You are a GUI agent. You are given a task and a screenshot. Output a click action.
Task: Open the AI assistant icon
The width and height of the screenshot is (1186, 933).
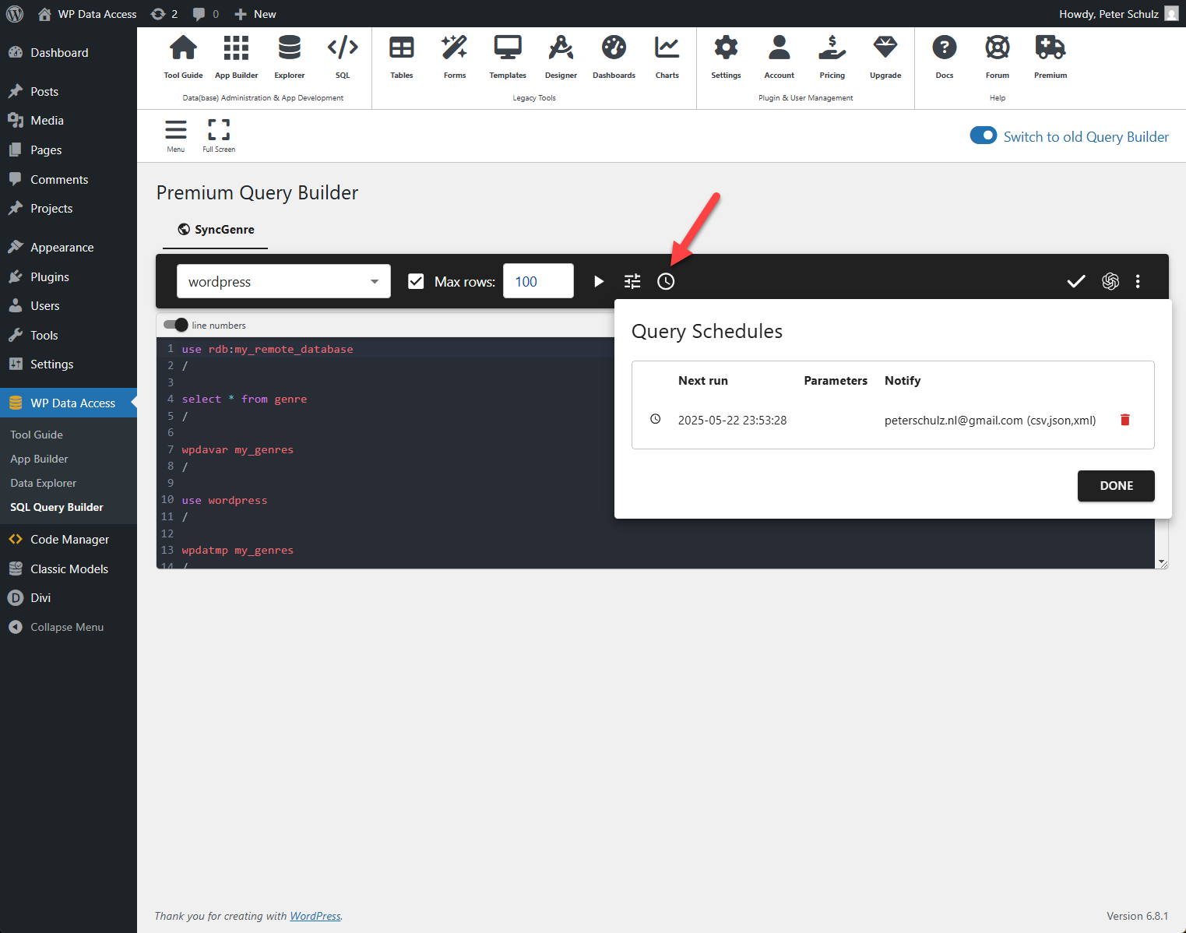(x=1110, y=281)
